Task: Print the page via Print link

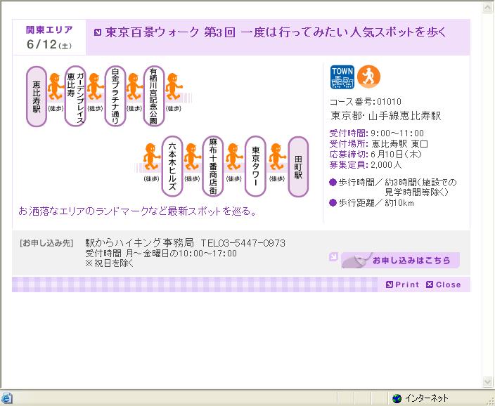Action: tap(407, 284)
